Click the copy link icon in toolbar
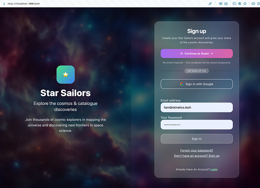This screenshot has height=188, width=260. click(x=210, y=3)
